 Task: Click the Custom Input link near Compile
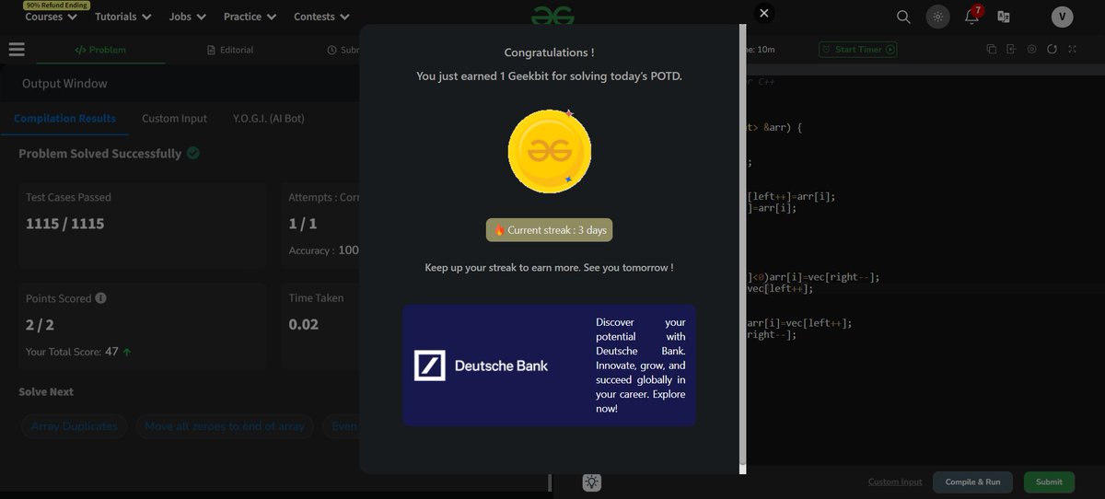pos(895,482)
